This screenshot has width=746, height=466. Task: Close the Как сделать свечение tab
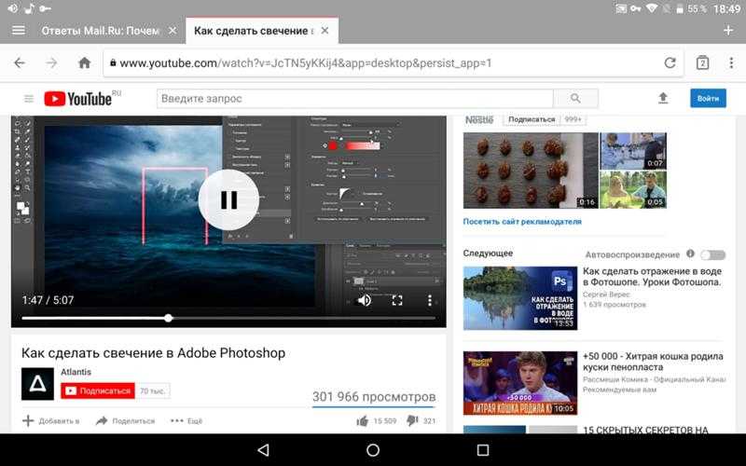(x=325, y=31)
